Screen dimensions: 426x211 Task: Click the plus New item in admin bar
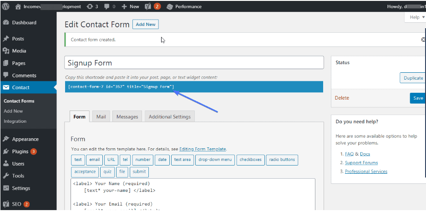click(131, 6)
